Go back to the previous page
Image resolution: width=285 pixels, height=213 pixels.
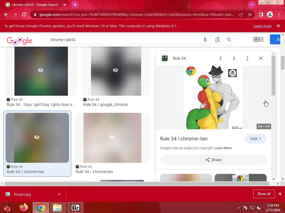(6, 14)
